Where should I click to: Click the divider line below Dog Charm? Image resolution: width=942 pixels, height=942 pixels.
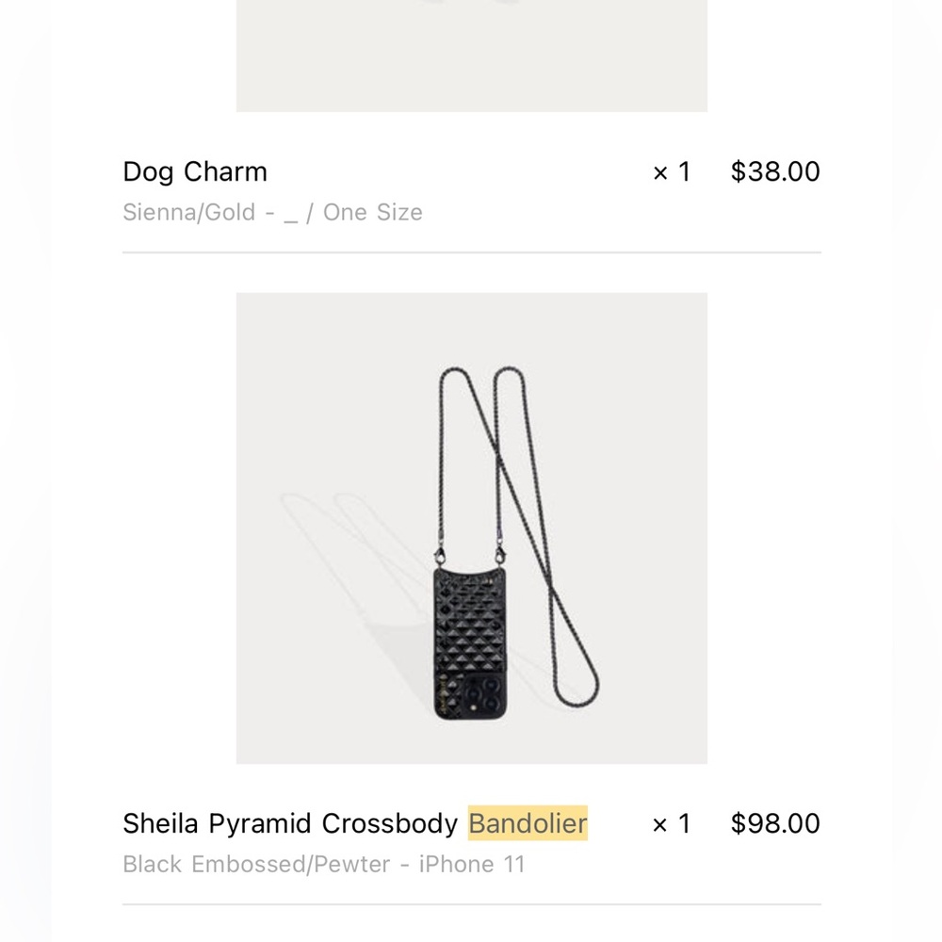pyautogui.click(x=471, y=252)
